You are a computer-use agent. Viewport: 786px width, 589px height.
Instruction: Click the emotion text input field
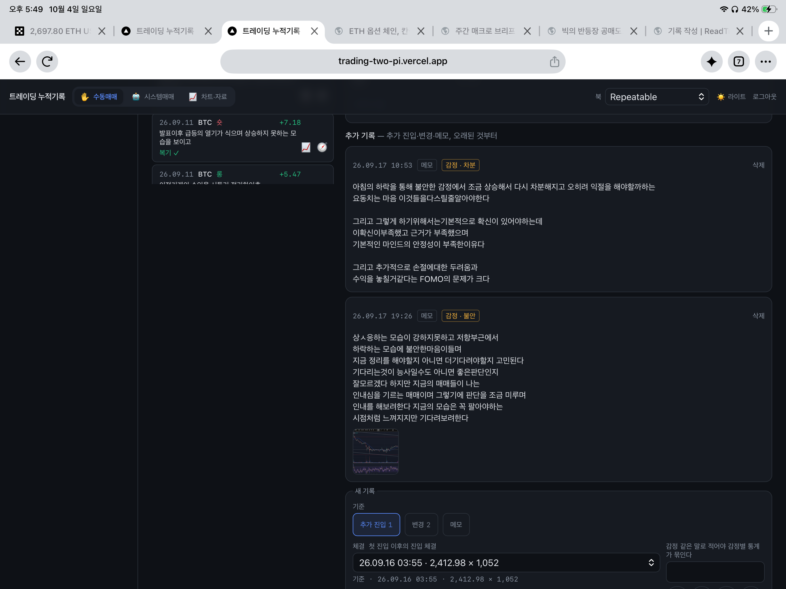(715, 571)
